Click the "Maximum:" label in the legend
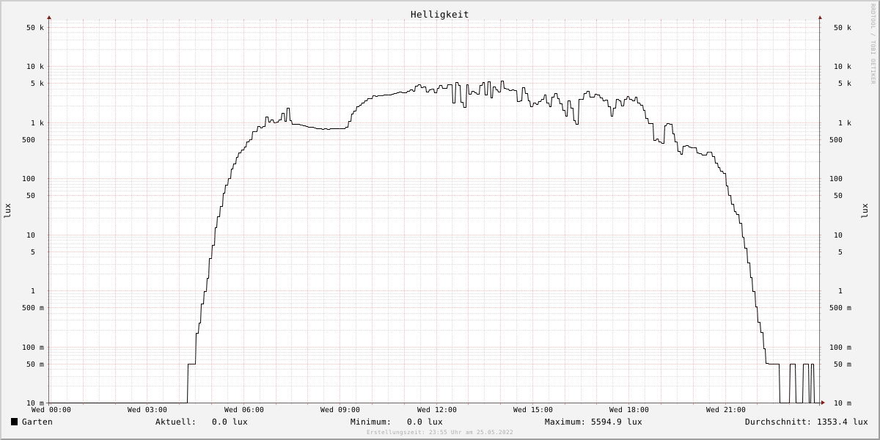 click(x=565, y=422)
